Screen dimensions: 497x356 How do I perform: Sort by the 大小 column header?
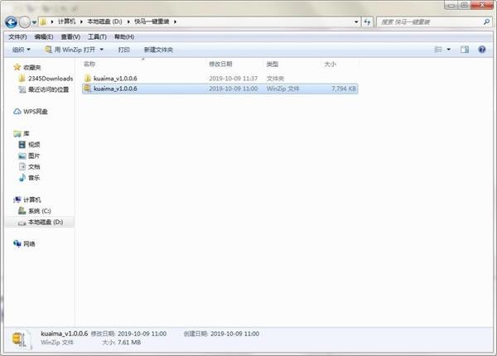click(x=330, y=65)
